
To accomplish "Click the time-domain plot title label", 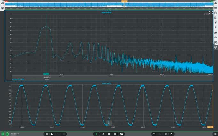I will point(106,84).
